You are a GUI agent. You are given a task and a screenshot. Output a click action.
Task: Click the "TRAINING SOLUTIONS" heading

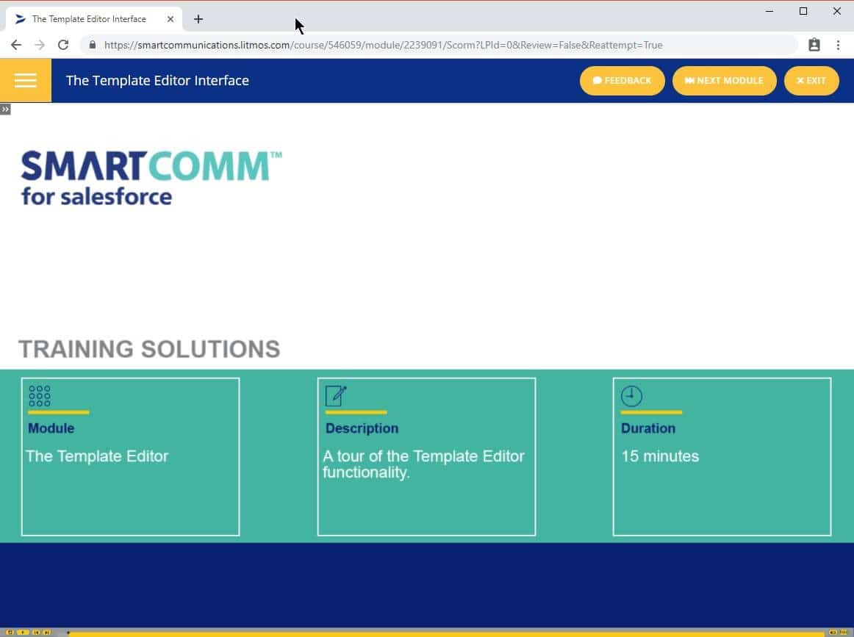(x=149, y=349)
